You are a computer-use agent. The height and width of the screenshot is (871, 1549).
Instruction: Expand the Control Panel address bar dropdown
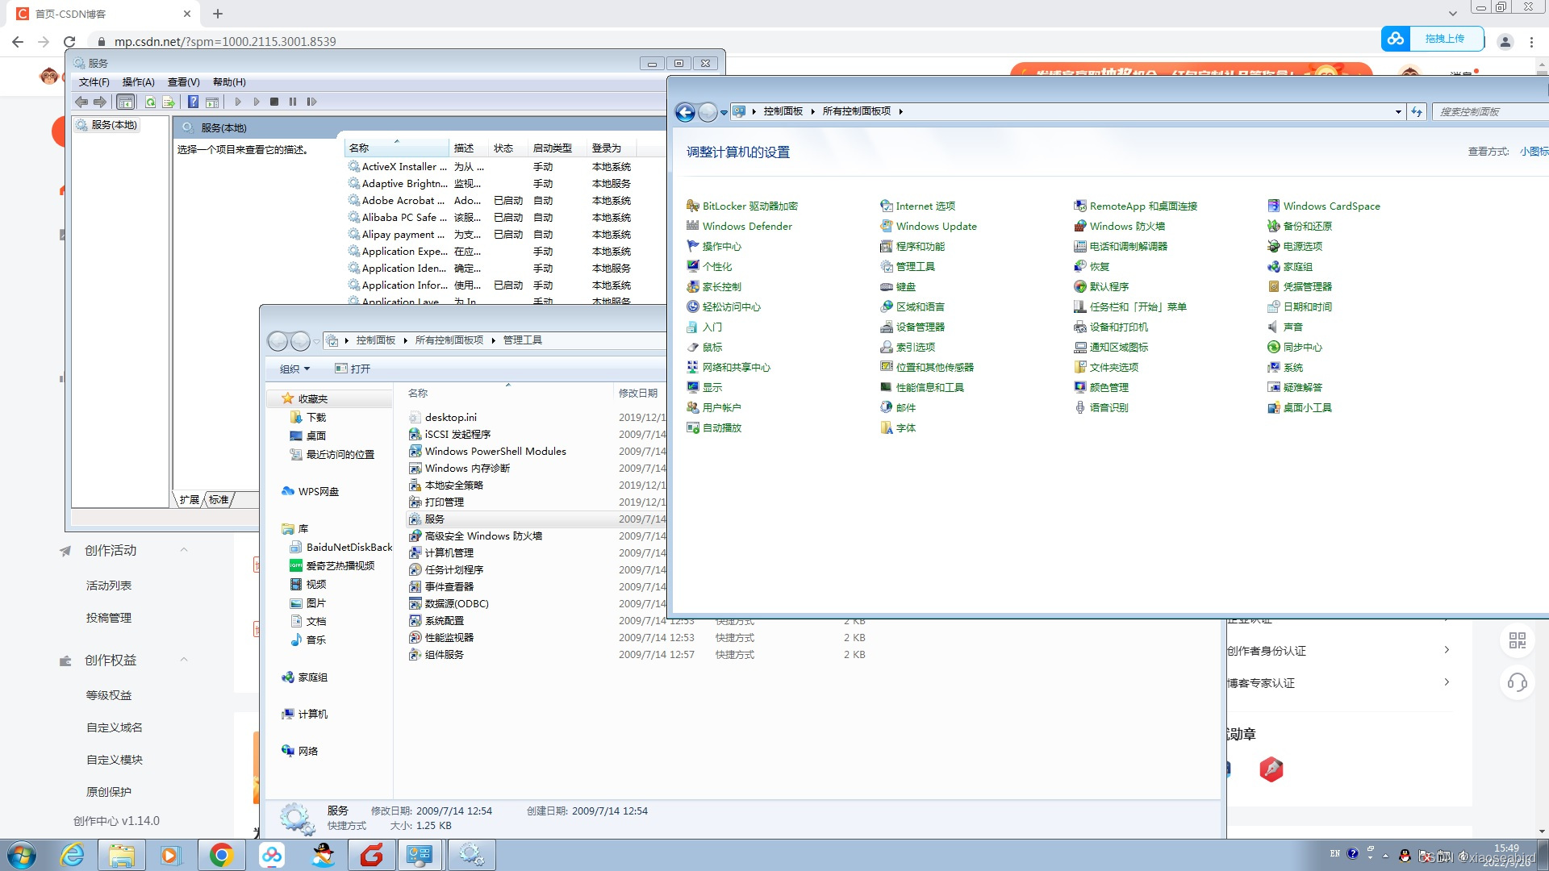1397,112
